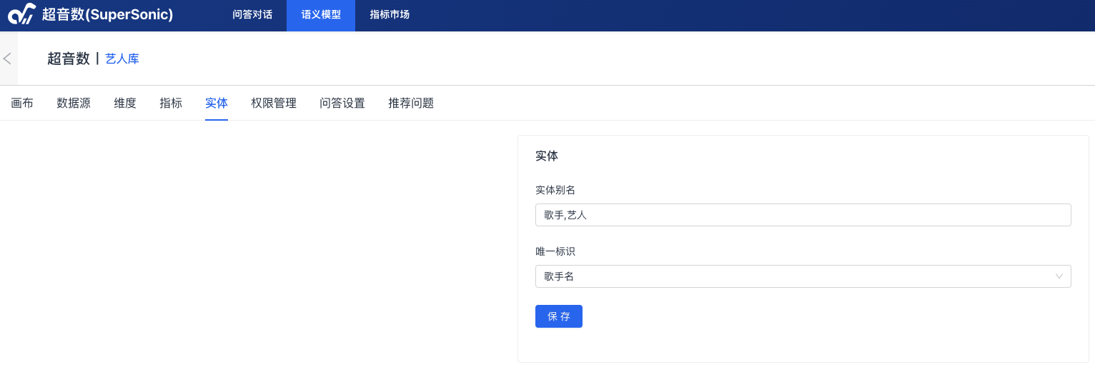
Task: Go to the 指标市场 page
Action: [390, 14]
